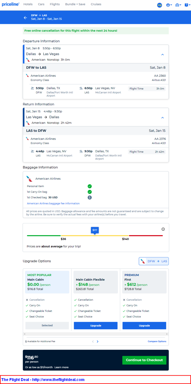Click the Personal Item green checkmark
The width and height of the screenshot is (191, 384).
90,186
